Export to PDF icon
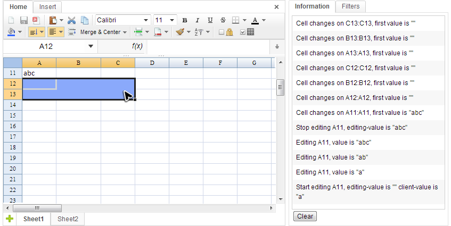Viewport: 451px width, 226px height. click(36, 20)
